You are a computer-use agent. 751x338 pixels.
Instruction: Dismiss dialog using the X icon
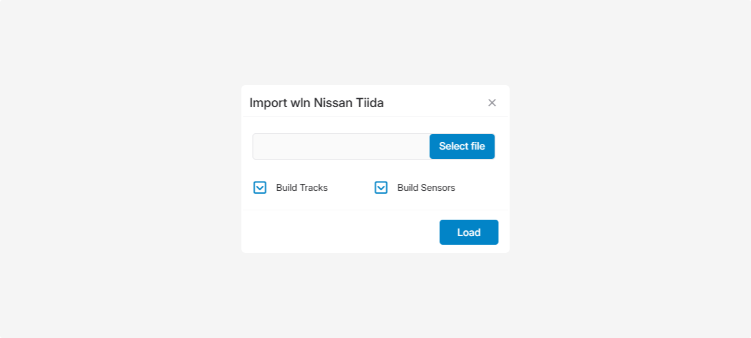[x=492, y=103]
